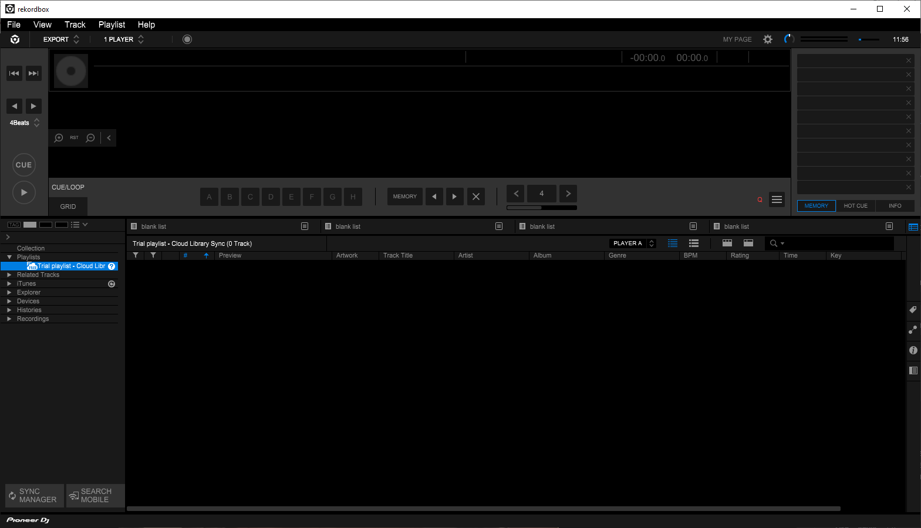Collapse the Playlists tree node
Viewport: 921px width, 528px height.
(x=9, y=257)
